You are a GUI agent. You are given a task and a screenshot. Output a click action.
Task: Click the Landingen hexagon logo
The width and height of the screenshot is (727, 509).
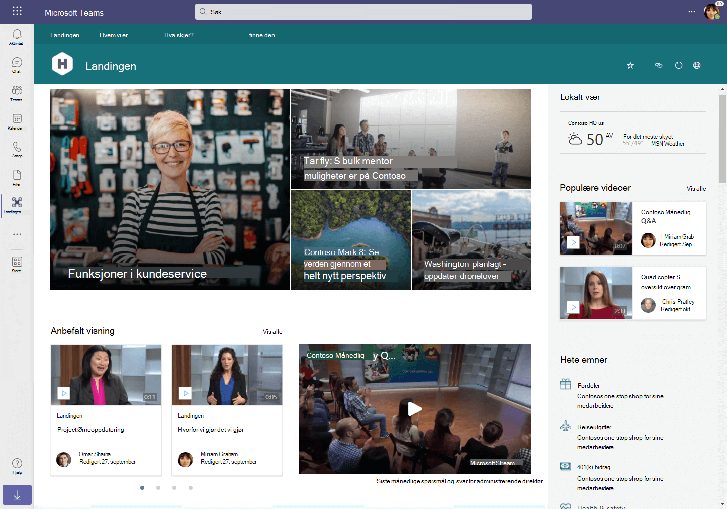point(62,64)
